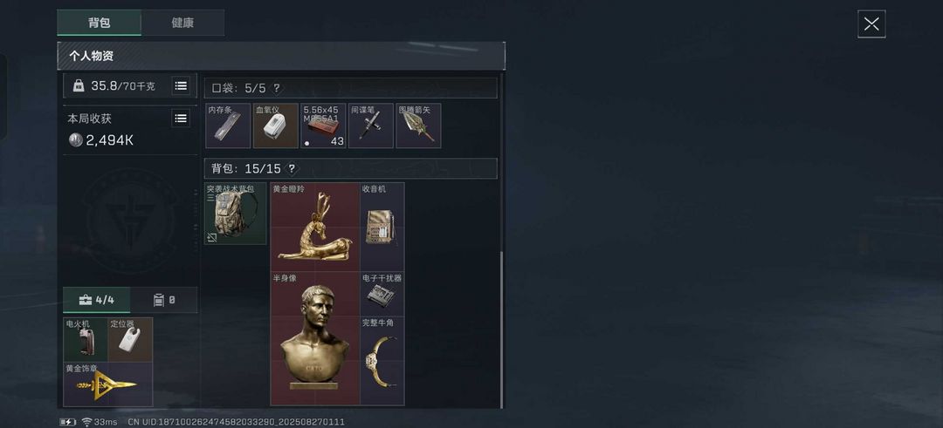943x428 pixels.
Task: Open 本局收获 loot details list
Action: [181, 119]
